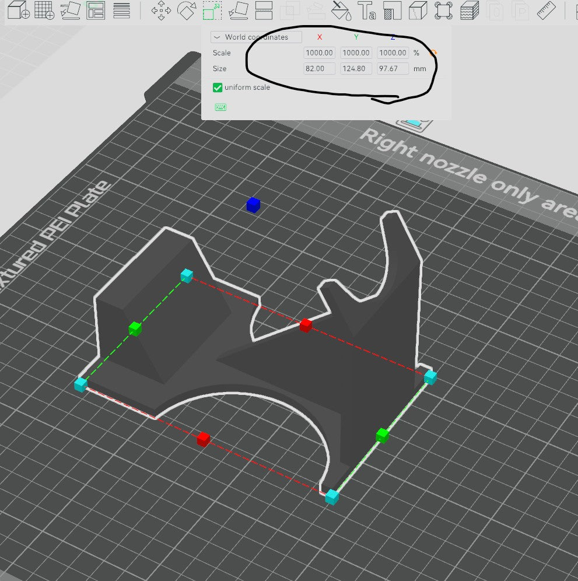Select the Text shape tool
This screenshot has height=581, width=578.
tap(366, 10)
